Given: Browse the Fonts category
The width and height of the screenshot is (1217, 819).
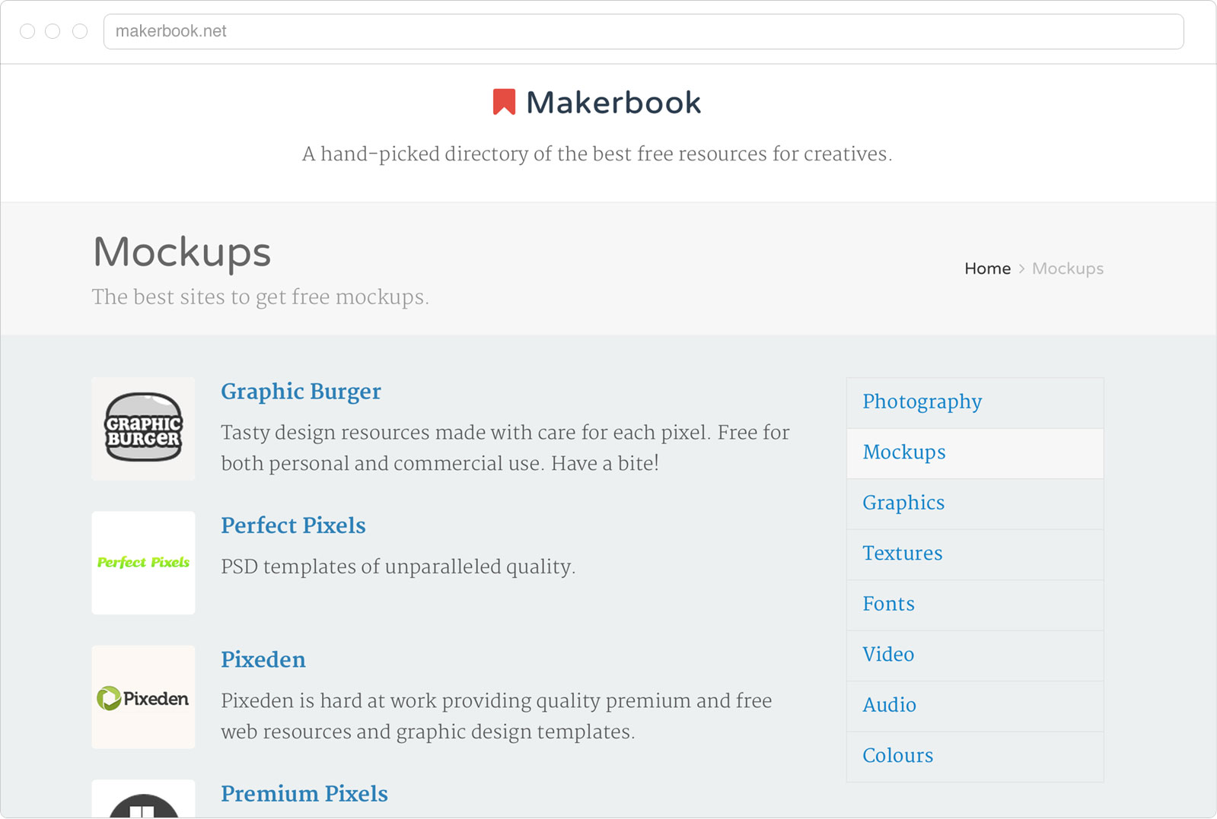Looking at the screenshot, I should pyautogui.click(x=888, y=604).
